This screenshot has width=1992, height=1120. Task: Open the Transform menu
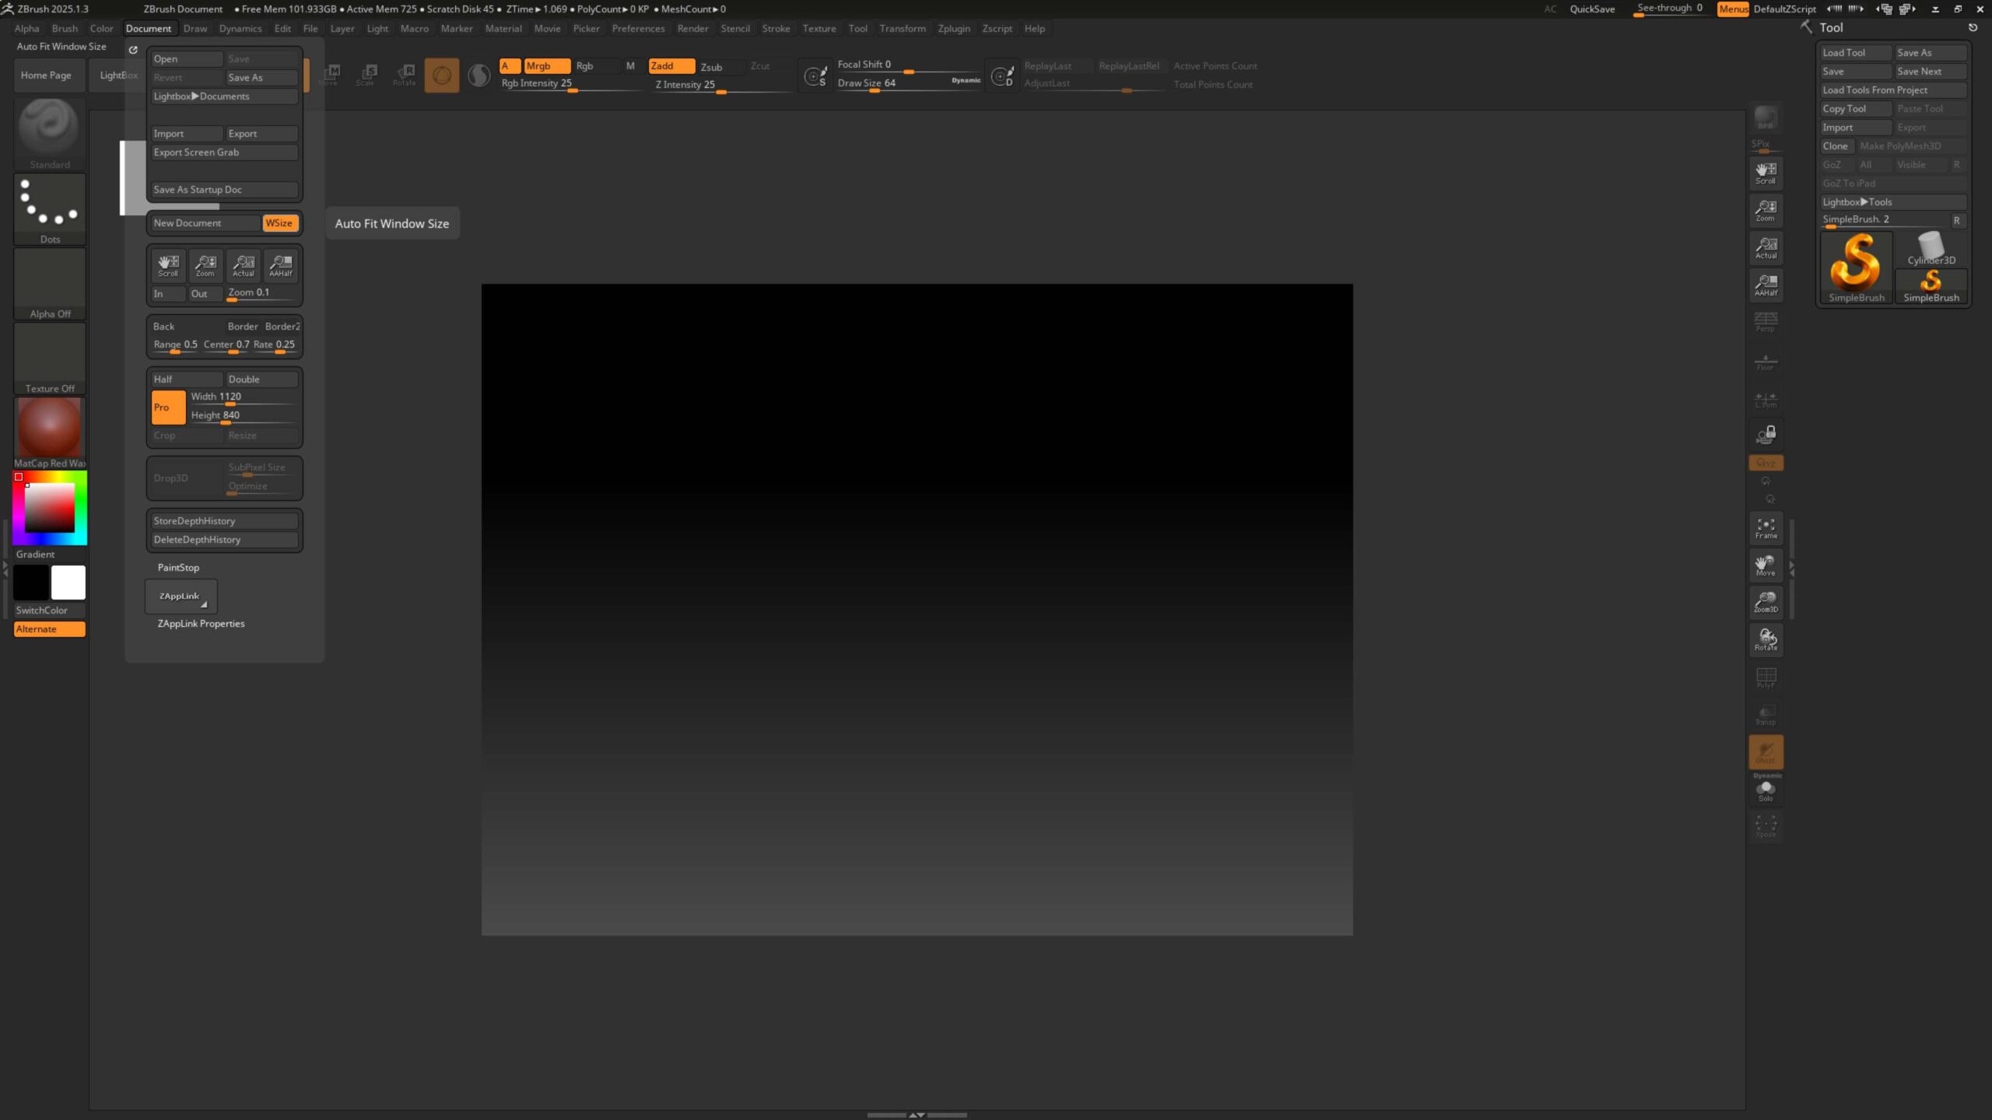pos(903,28)
